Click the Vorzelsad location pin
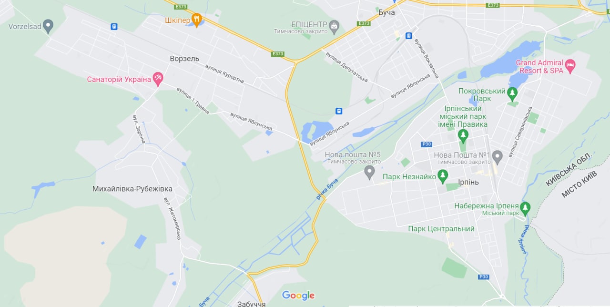610x307 pixels. click(48, 25)
